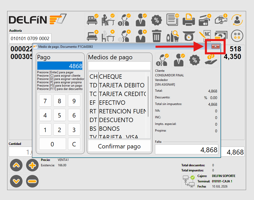Tap keypad digit 9
Image resolution: width=254 pixels, height=200 pixels.
74,101
